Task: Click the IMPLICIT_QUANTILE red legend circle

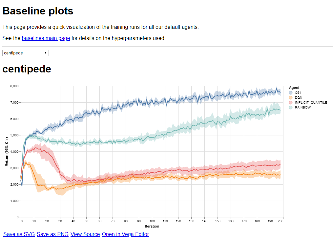Action: click(291, 103)
